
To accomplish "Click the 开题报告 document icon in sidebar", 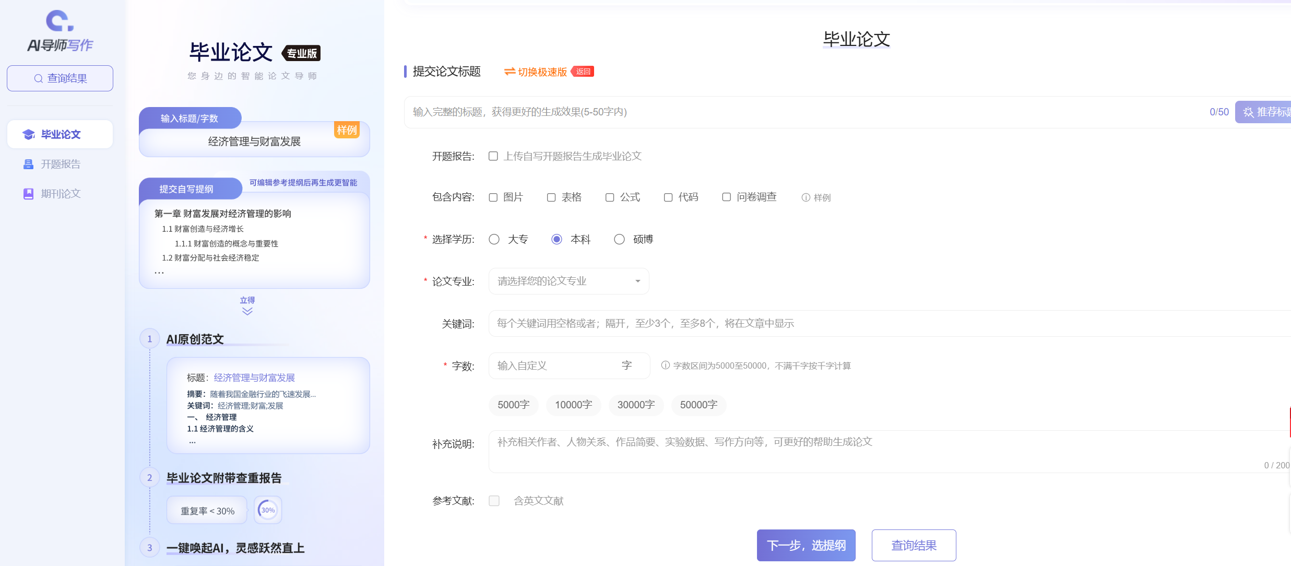I will 28,163.
